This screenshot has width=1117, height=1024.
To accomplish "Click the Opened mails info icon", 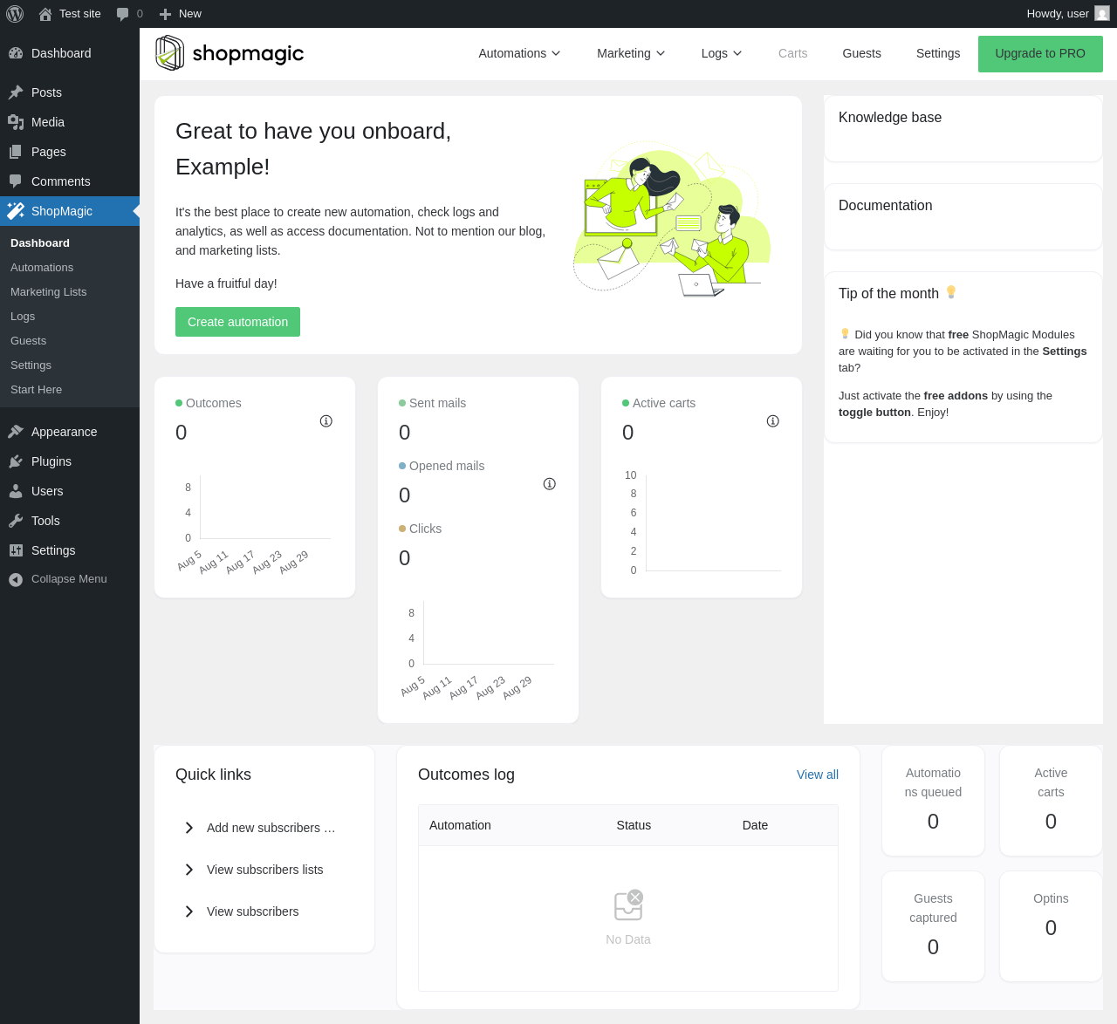I will [550, 484].
